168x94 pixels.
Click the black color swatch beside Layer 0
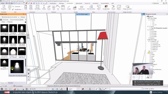67,89
